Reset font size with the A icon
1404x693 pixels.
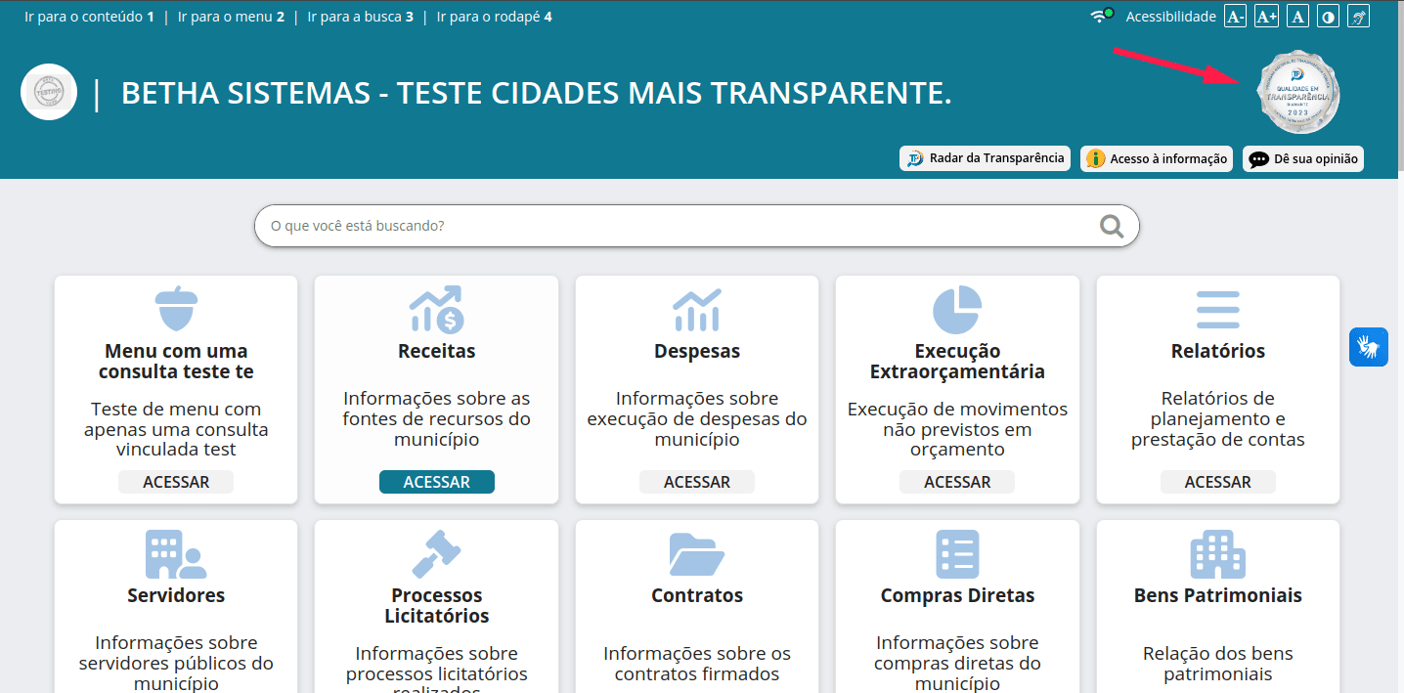(1297, 17)
